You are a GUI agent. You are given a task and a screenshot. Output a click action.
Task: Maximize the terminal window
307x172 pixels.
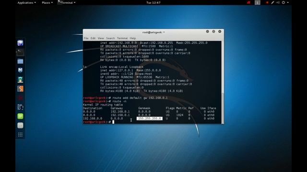click(213, 32)
